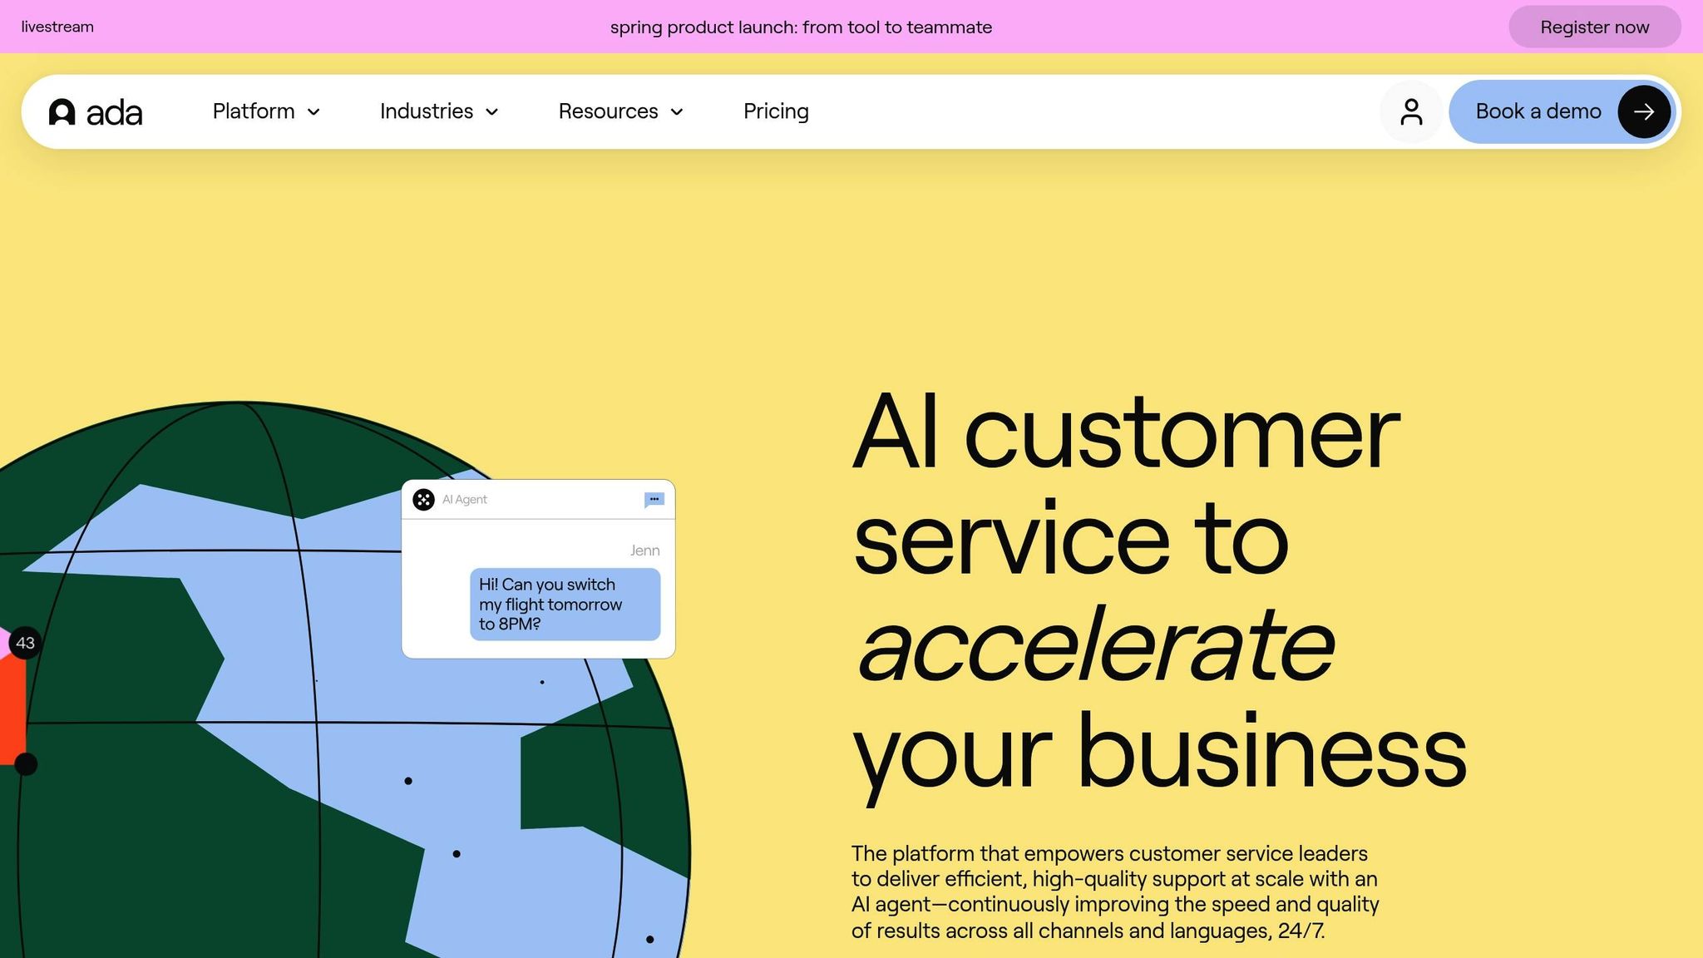Click the black arrow circle on Book a demo
The height and width of the screenshot is (958, 1703).
(1644, 111)
